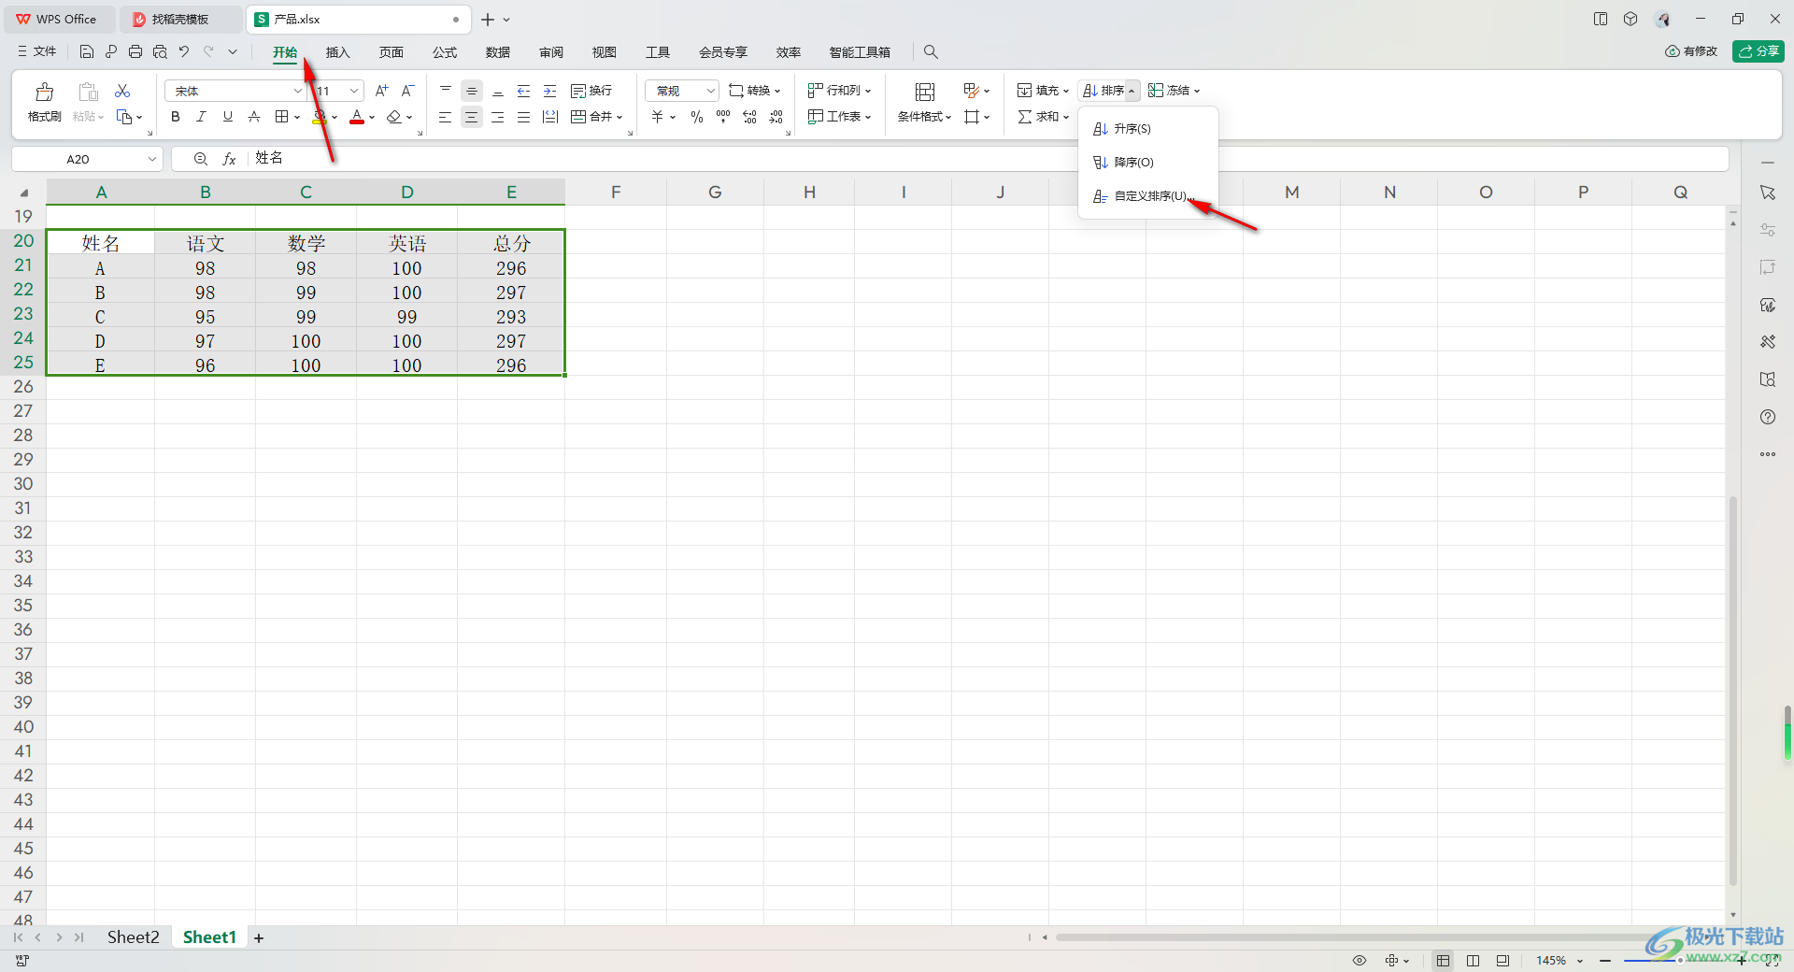Choose Custom Sort (自定义排序) menu entry
Viewport: 1794px width, 972px height.
coord(1148,196)
